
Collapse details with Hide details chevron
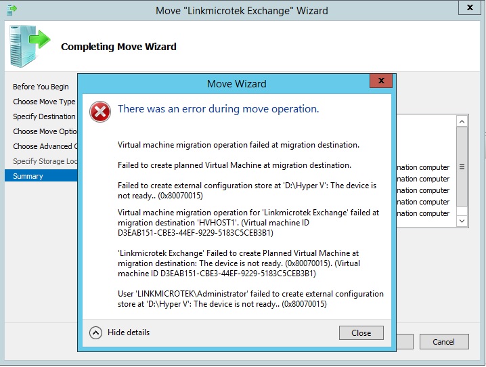tap(95, 333)
